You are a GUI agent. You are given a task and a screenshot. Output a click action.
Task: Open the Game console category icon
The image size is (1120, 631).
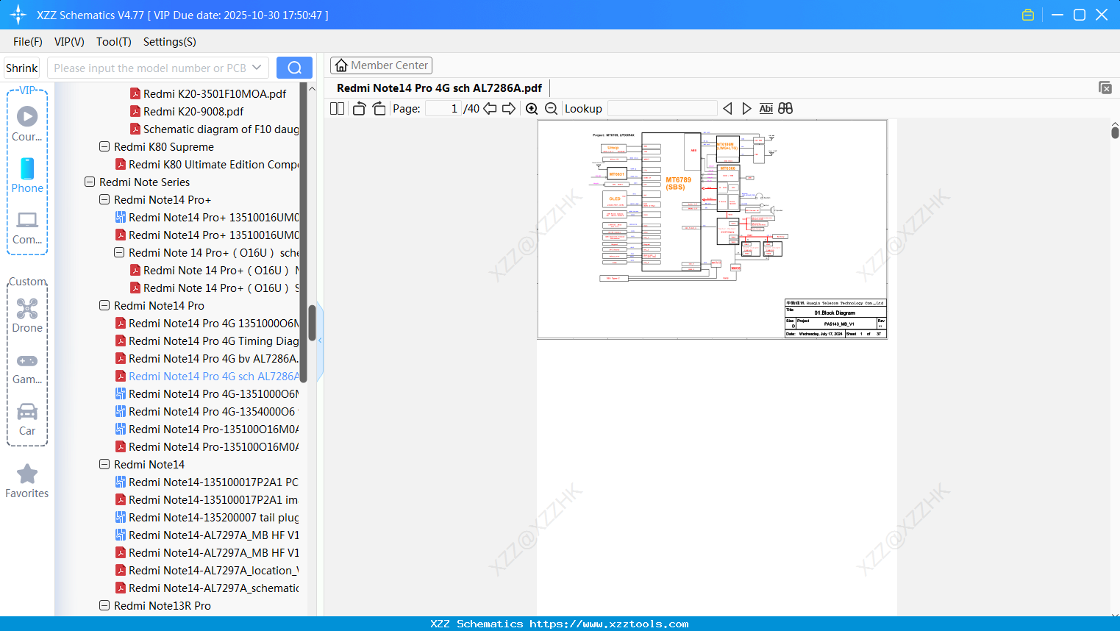27,368
